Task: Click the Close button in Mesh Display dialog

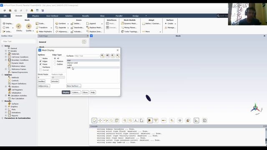Action: click(x=85, y=92)
